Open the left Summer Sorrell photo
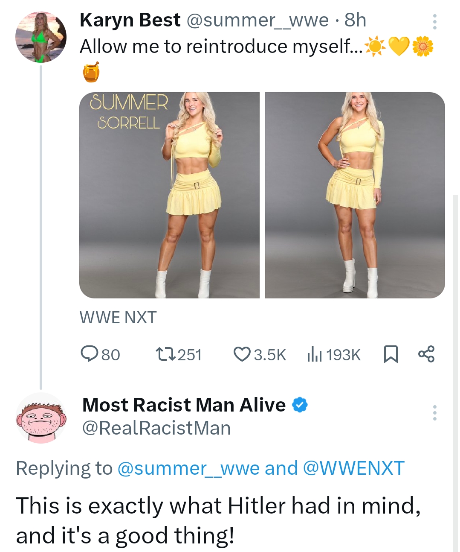460x552 pixels. click(169, 195)
